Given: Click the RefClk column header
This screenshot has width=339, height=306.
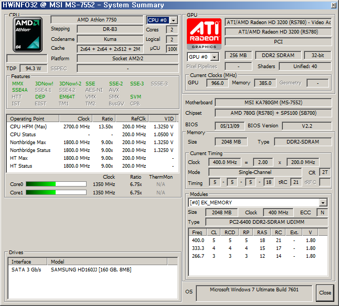Looking at the screenshot, I should (x=132, y=119).
